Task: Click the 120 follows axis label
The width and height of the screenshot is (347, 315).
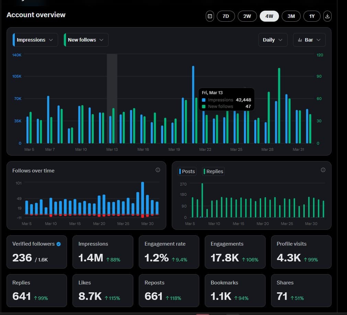Action: pyautogui.click(x=320, y=55)
